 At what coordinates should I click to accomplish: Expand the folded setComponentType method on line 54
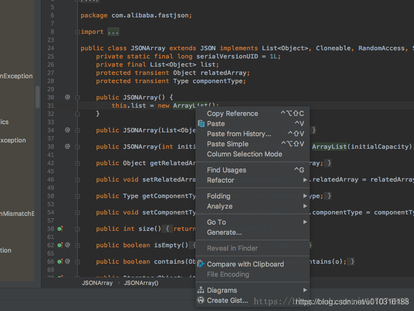[77, 212]
